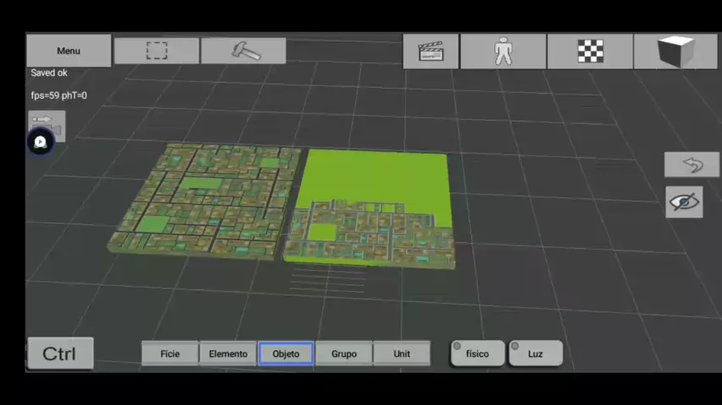This screenshot has width=722, height=405.
Task: Click the 3D cube view icon
Action: point(676,51)
